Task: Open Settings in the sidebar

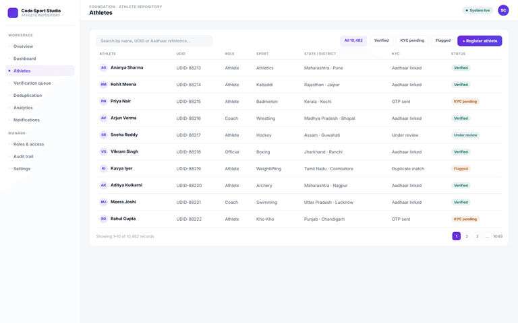Action: [40, 169]
